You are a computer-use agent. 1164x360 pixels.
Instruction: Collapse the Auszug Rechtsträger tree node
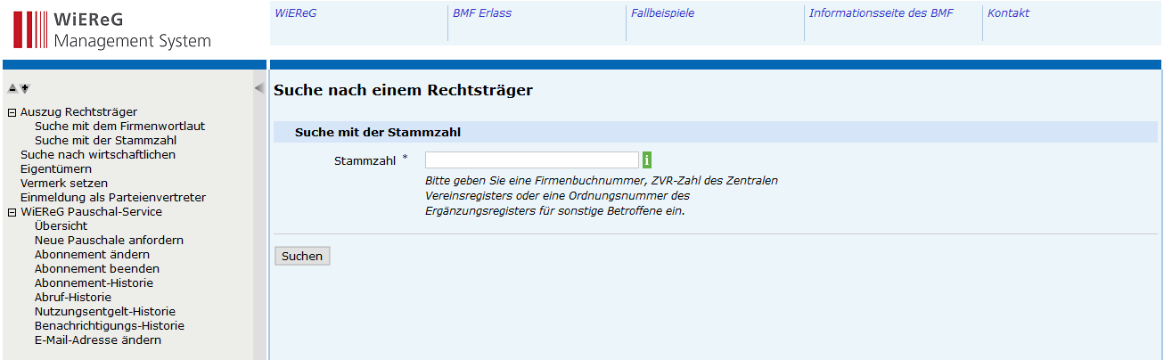point(12,112)
